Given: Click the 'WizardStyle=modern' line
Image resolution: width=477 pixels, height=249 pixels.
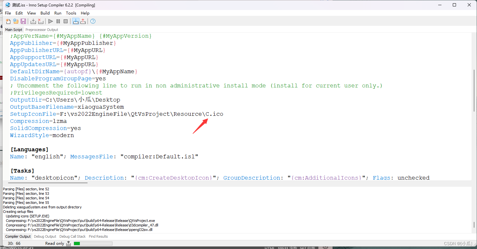Looking at the screenshot, I should (x=42, y=135).
